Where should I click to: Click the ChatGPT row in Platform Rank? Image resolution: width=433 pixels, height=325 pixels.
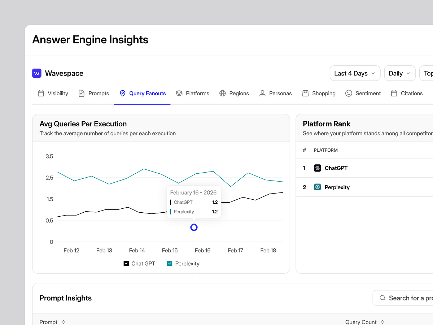tap(364, 168)
